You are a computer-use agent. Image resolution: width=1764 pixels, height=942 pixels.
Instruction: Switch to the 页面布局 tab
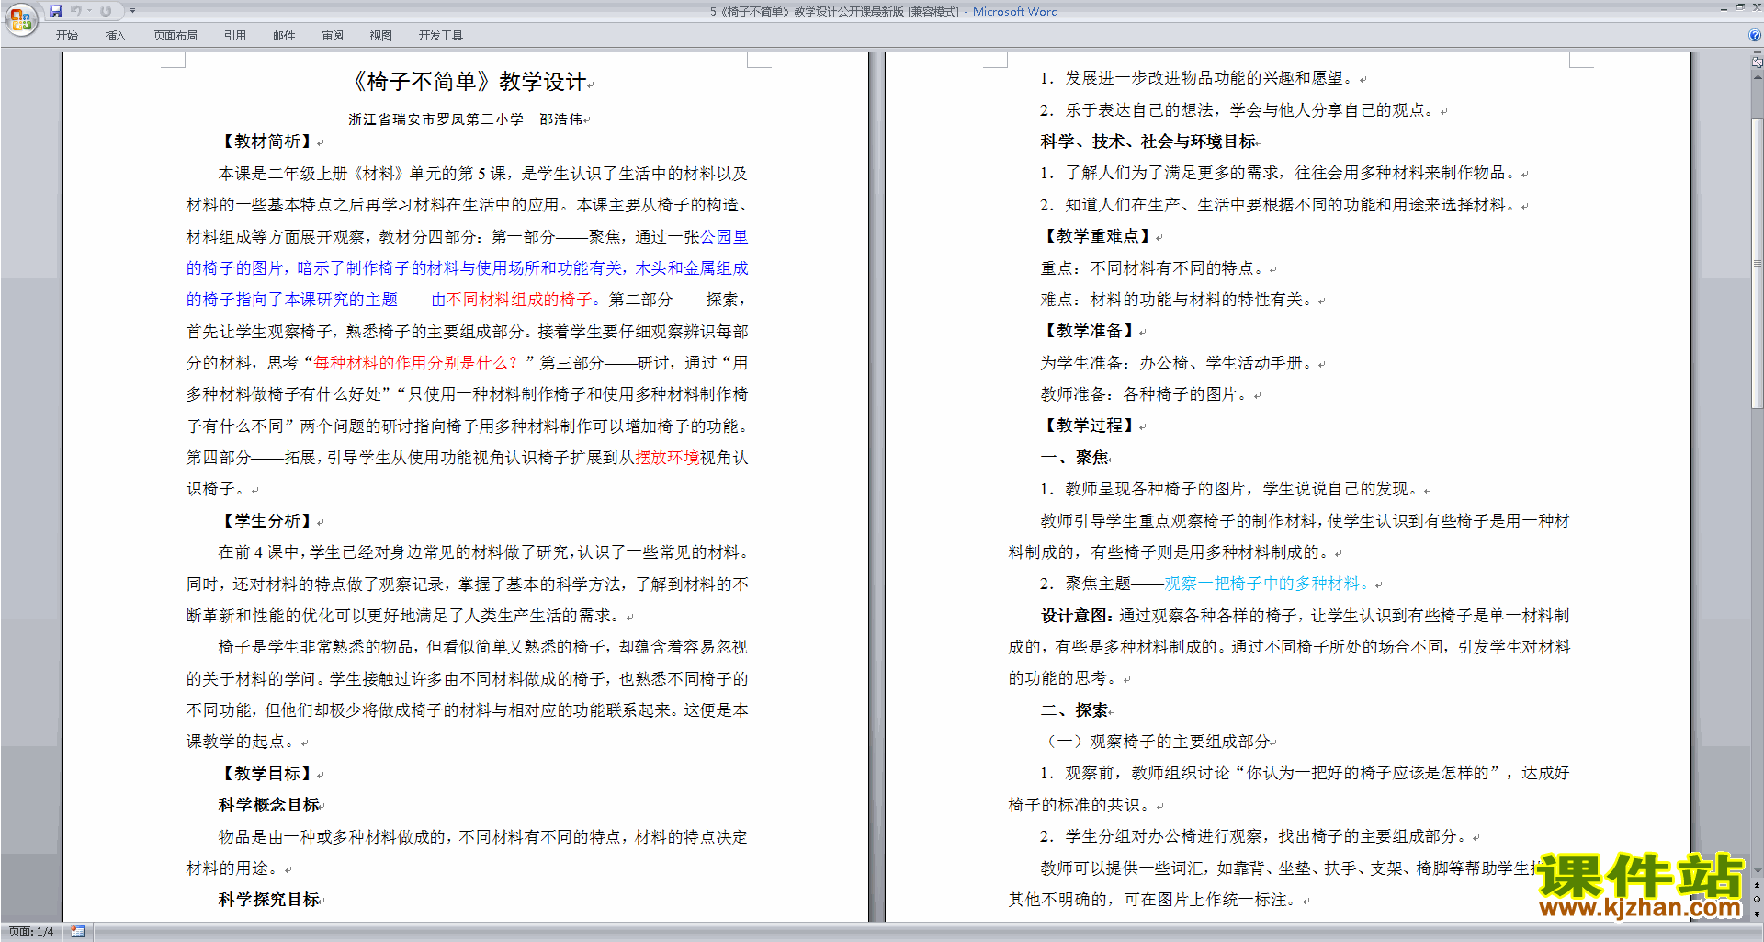click(x=175, y=36)
